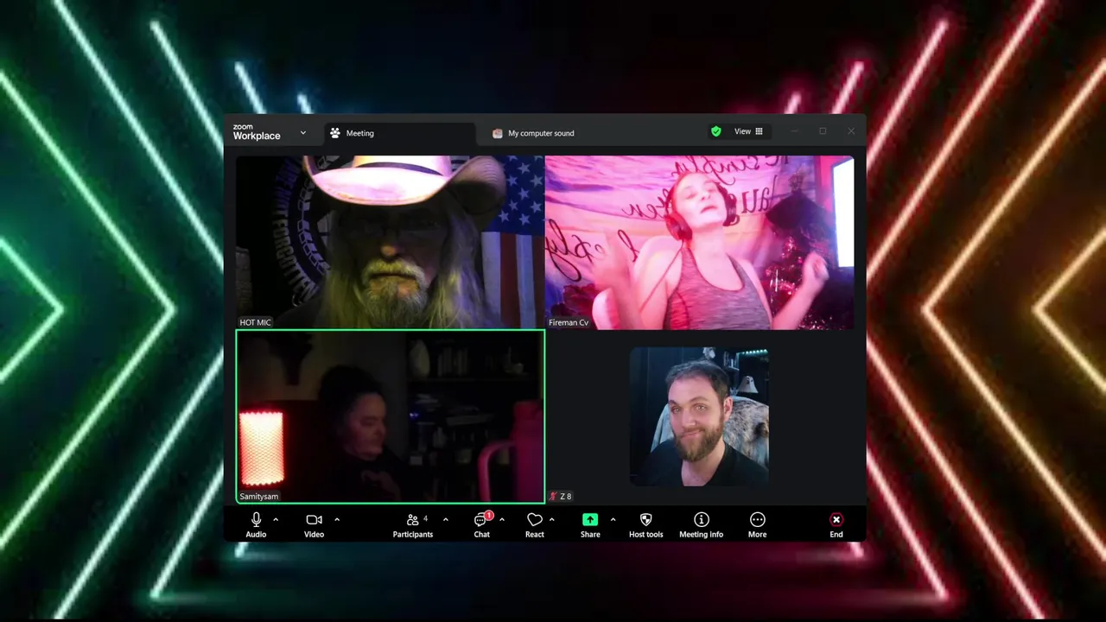Open the More options menu
This screenshot has height=622, width=1106.
coord(757,524)
